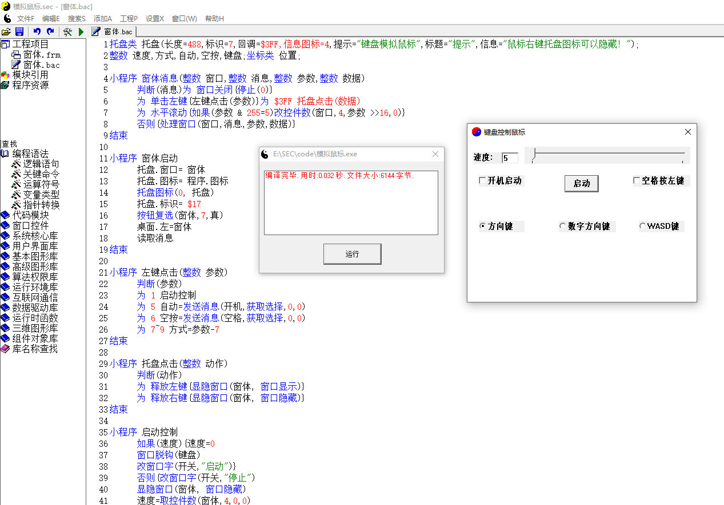
Task: Click the 工程项目 window icon
Action: [6, 44]
